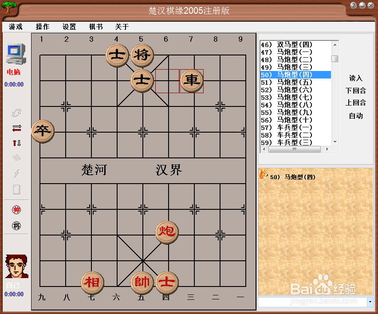Click the horizontal scroll-right arrow
The width and height of the screenshot is (378, 314).
327,149
